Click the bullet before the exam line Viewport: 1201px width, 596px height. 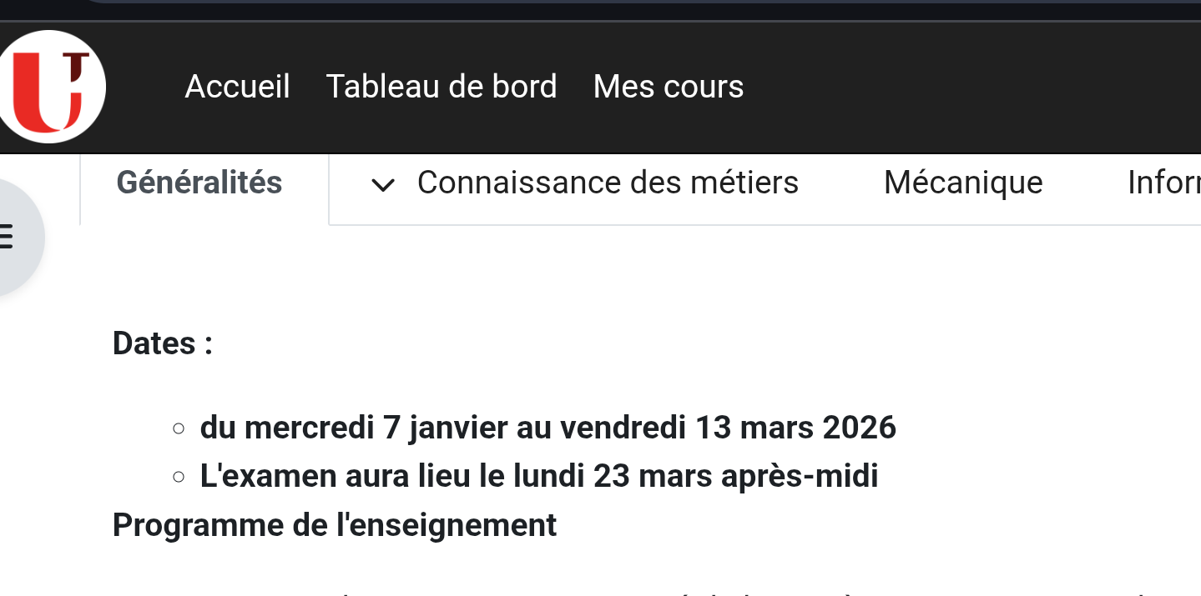click(x=178, y=478)
